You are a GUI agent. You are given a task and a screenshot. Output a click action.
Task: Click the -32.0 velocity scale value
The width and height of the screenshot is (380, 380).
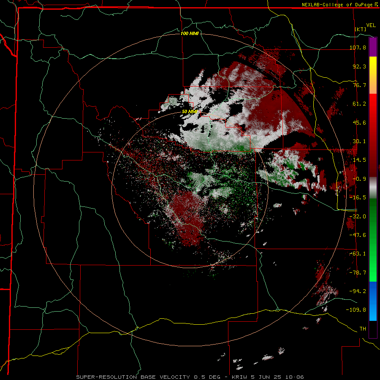pos(358,217)
